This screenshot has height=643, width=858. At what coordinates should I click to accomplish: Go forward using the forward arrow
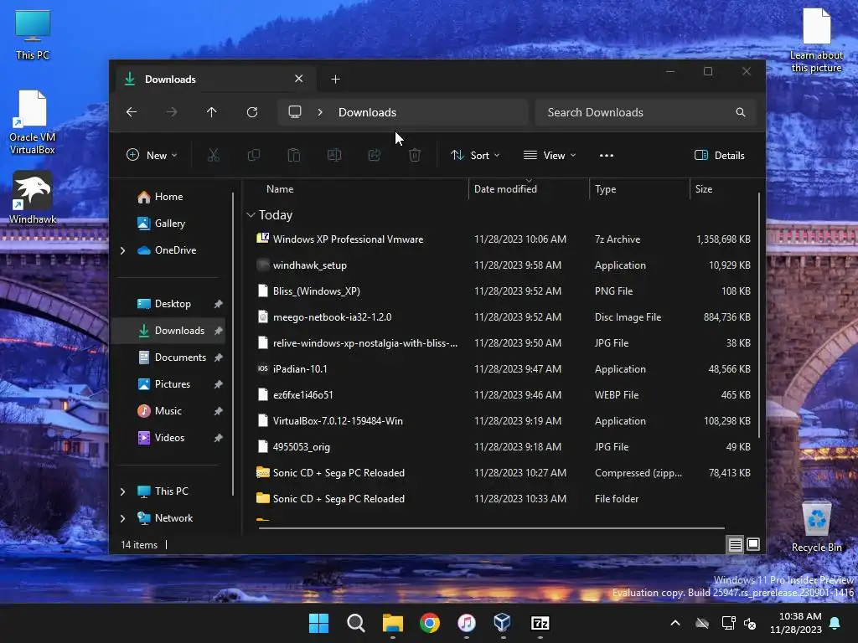click(x=172, y=112)
